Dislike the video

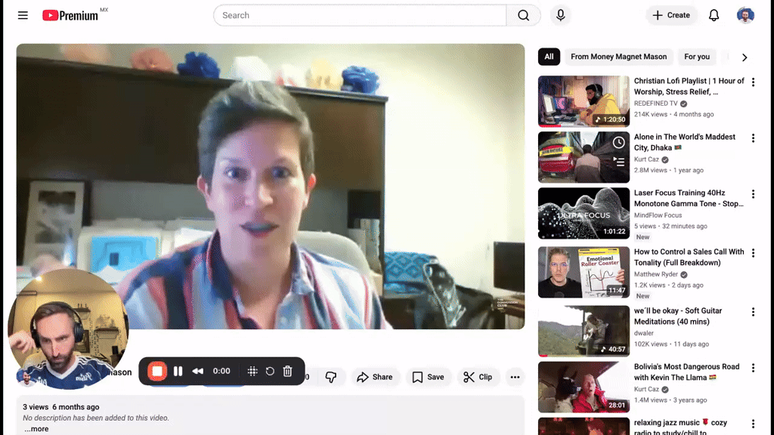331,377
